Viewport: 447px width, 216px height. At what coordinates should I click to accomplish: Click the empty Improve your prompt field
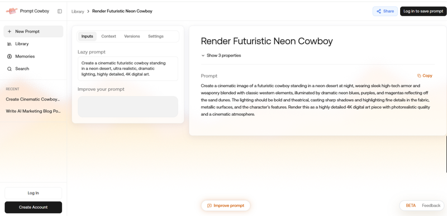[128, 107]
